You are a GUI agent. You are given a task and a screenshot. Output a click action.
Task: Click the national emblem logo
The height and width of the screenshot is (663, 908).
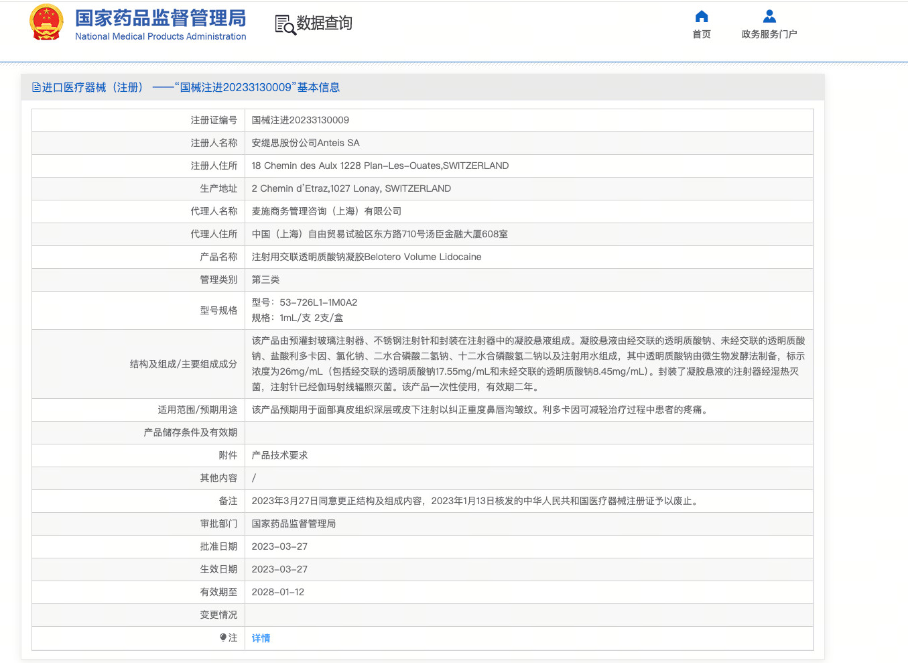46,22
